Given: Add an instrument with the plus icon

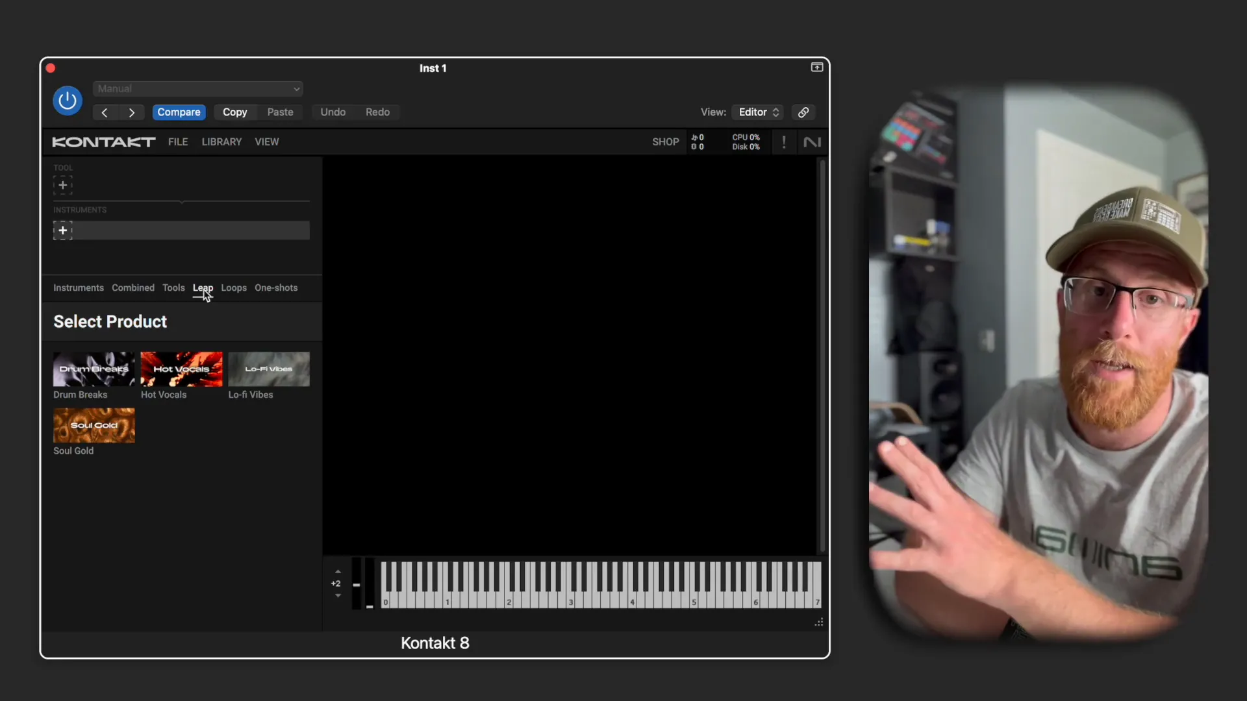Looking at the screenshot, I should tap(62, 230).
